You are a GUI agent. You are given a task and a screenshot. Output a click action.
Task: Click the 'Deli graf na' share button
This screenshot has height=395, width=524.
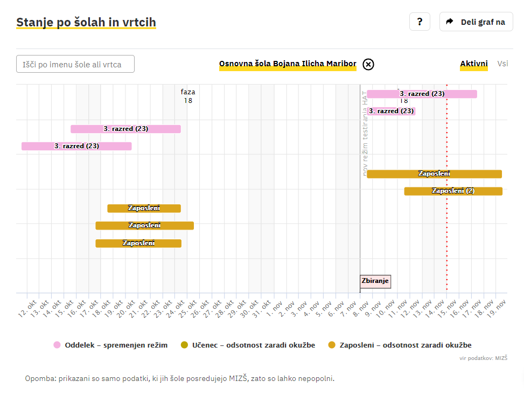click(476, 22)
